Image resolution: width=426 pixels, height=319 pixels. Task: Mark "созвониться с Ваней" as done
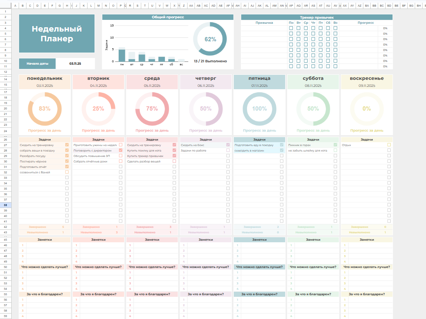point(67,172)
